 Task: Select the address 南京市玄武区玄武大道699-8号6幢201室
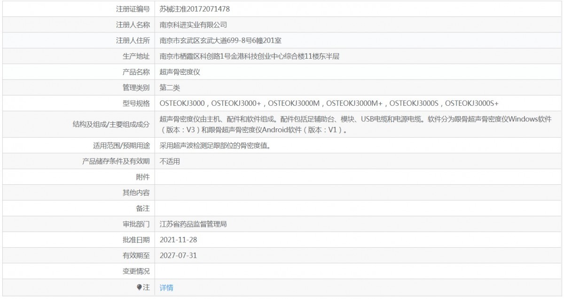(x=220, y=40)
